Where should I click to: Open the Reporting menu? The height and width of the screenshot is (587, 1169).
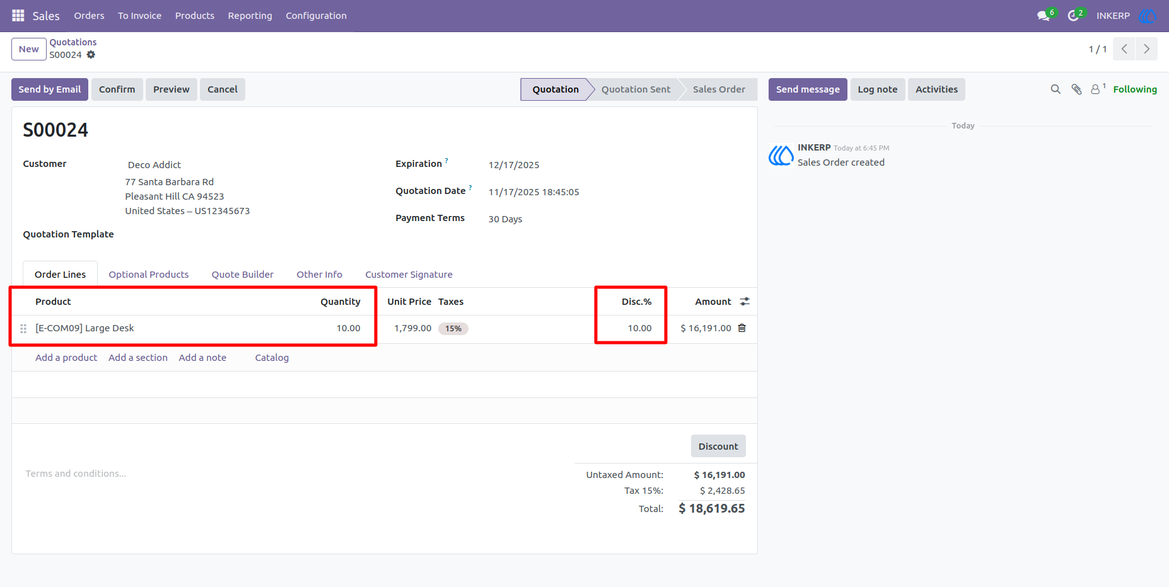(250, 16)
